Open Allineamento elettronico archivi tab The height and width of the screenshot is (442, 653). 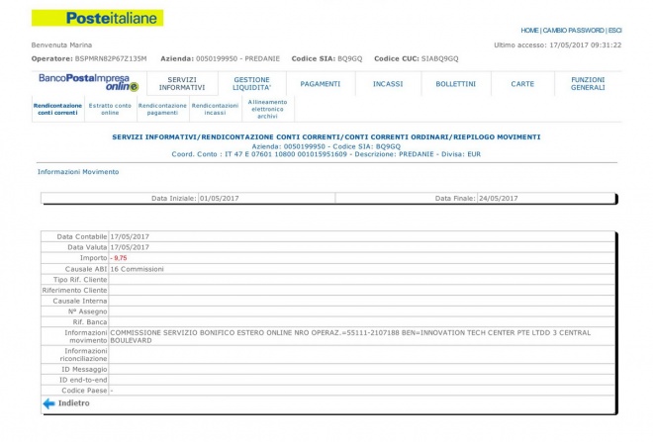pyautogui.click(x=267, y=109)
